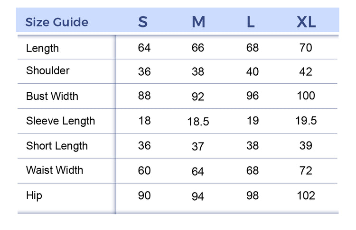
Task: Click the L size column header
Action: click(x=251, y=22)
